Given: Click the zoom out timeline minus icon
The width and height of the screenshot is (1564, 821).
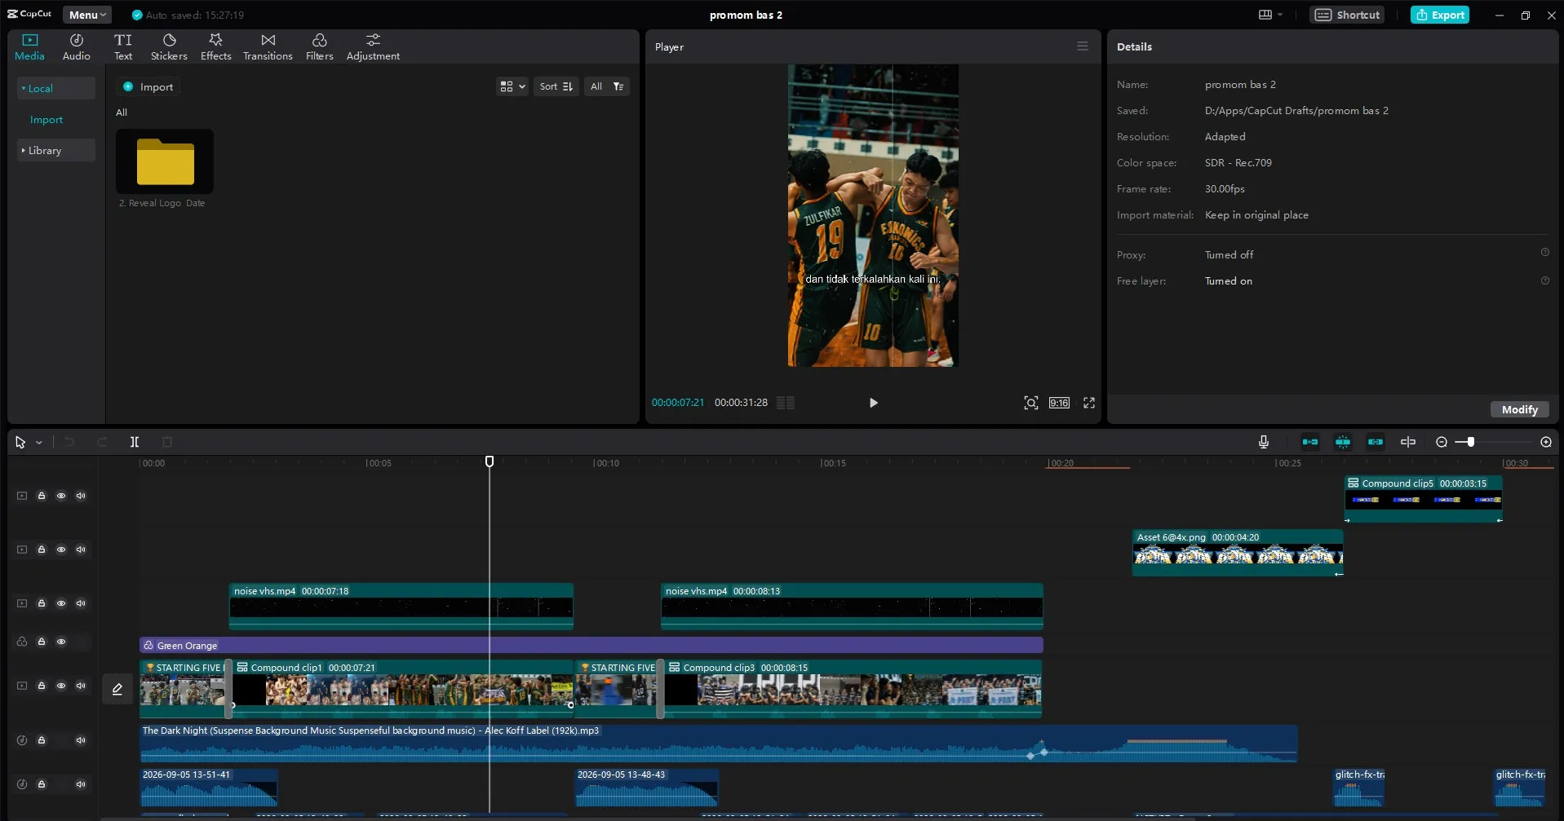Looking at the screenshot, I should coord(1442,442).
